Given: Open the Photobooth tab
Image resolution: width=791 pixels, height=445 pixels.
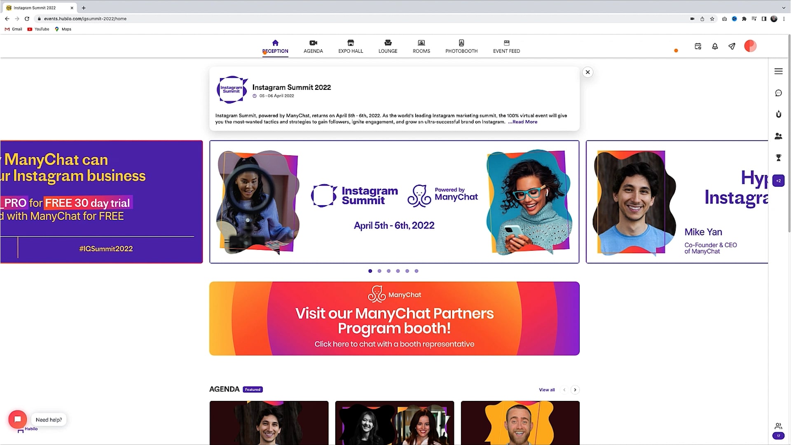Looking at the screenshot, I should [x=461, y=47].
